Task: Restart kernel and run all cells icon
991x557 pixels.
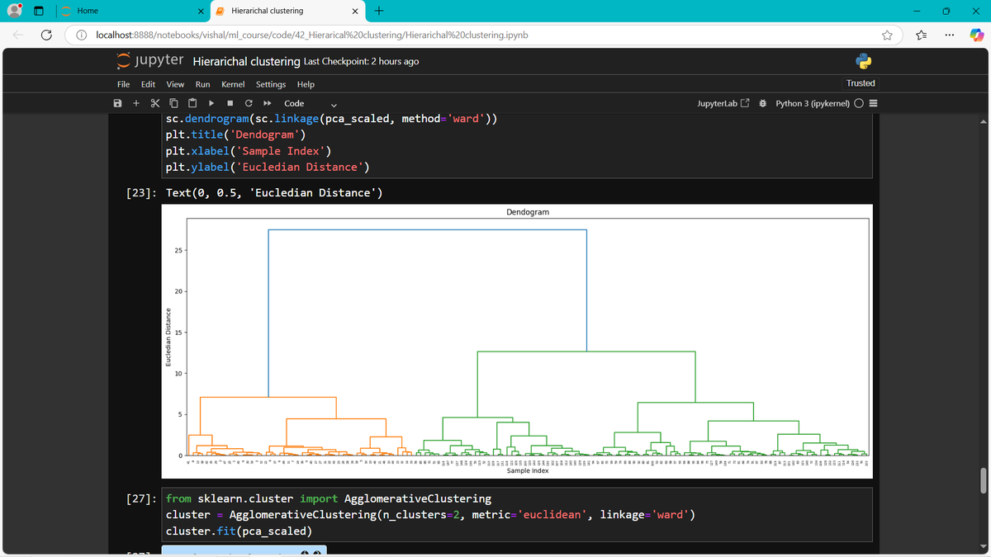Action: point(268,103)
